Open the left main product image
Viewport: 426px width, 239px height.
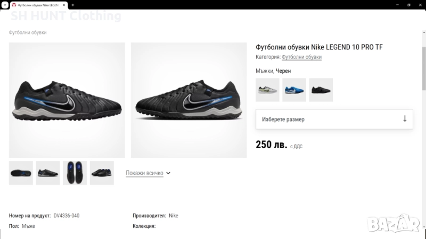coord(67,100)
